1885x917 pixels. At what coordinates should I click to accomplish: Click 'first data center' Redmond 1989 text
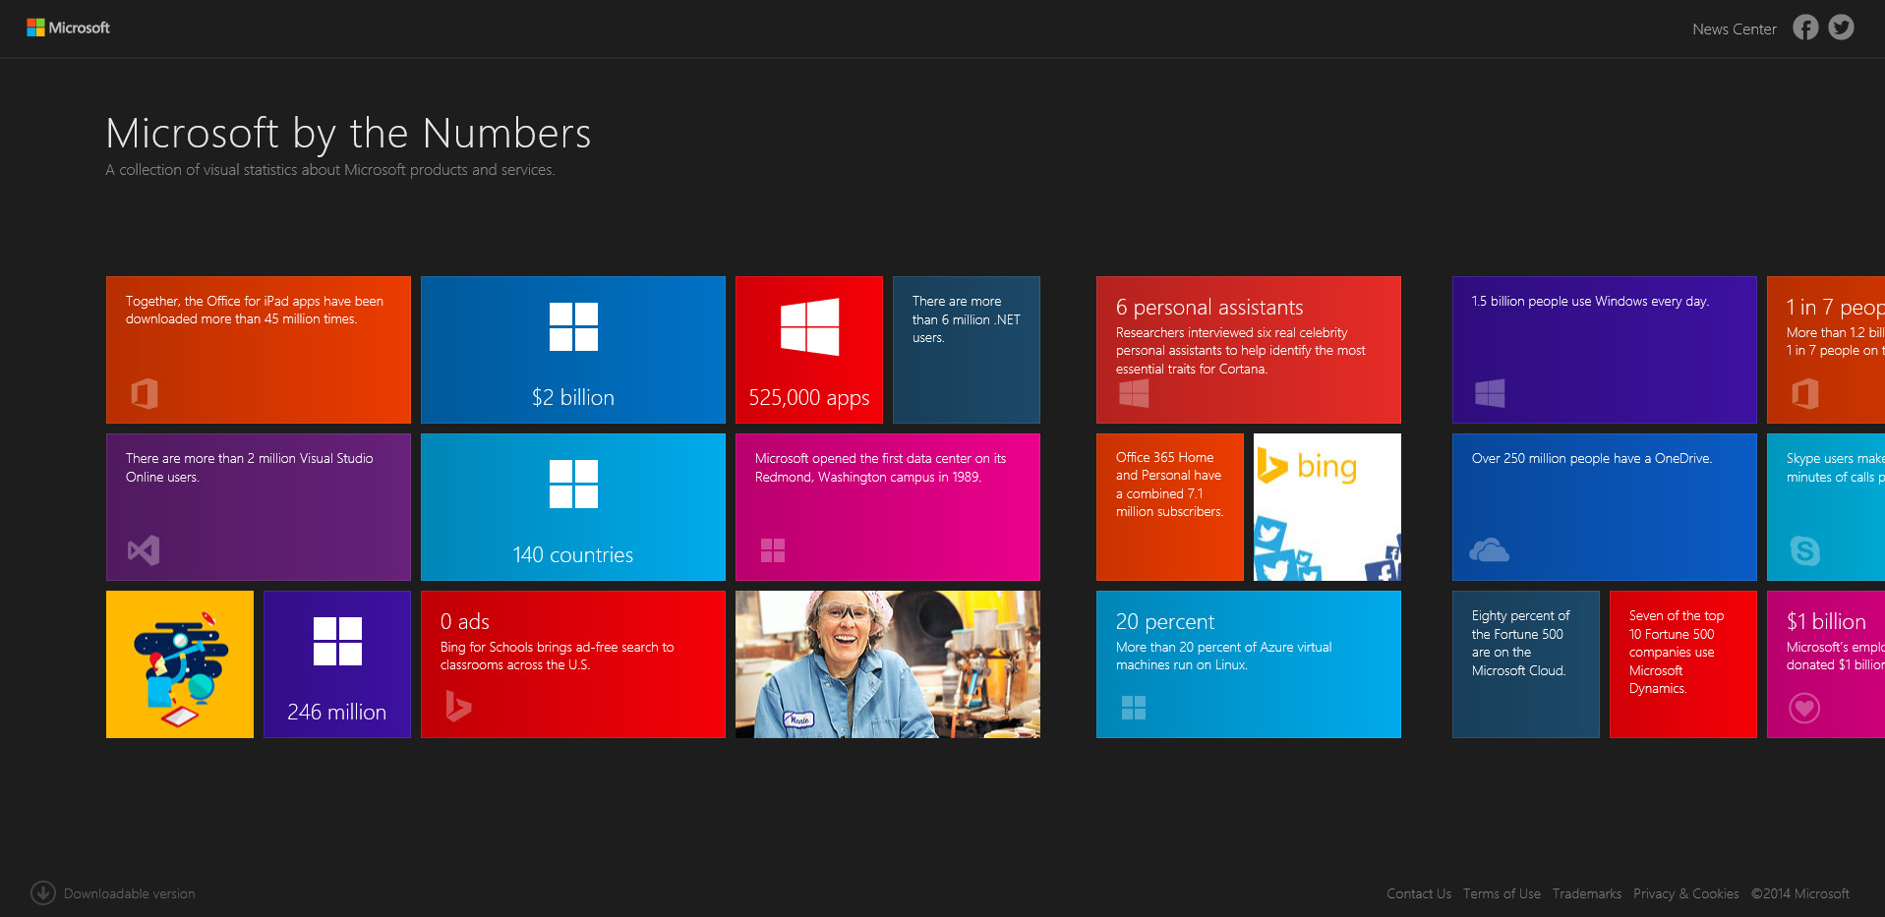(x=881, y=468)
